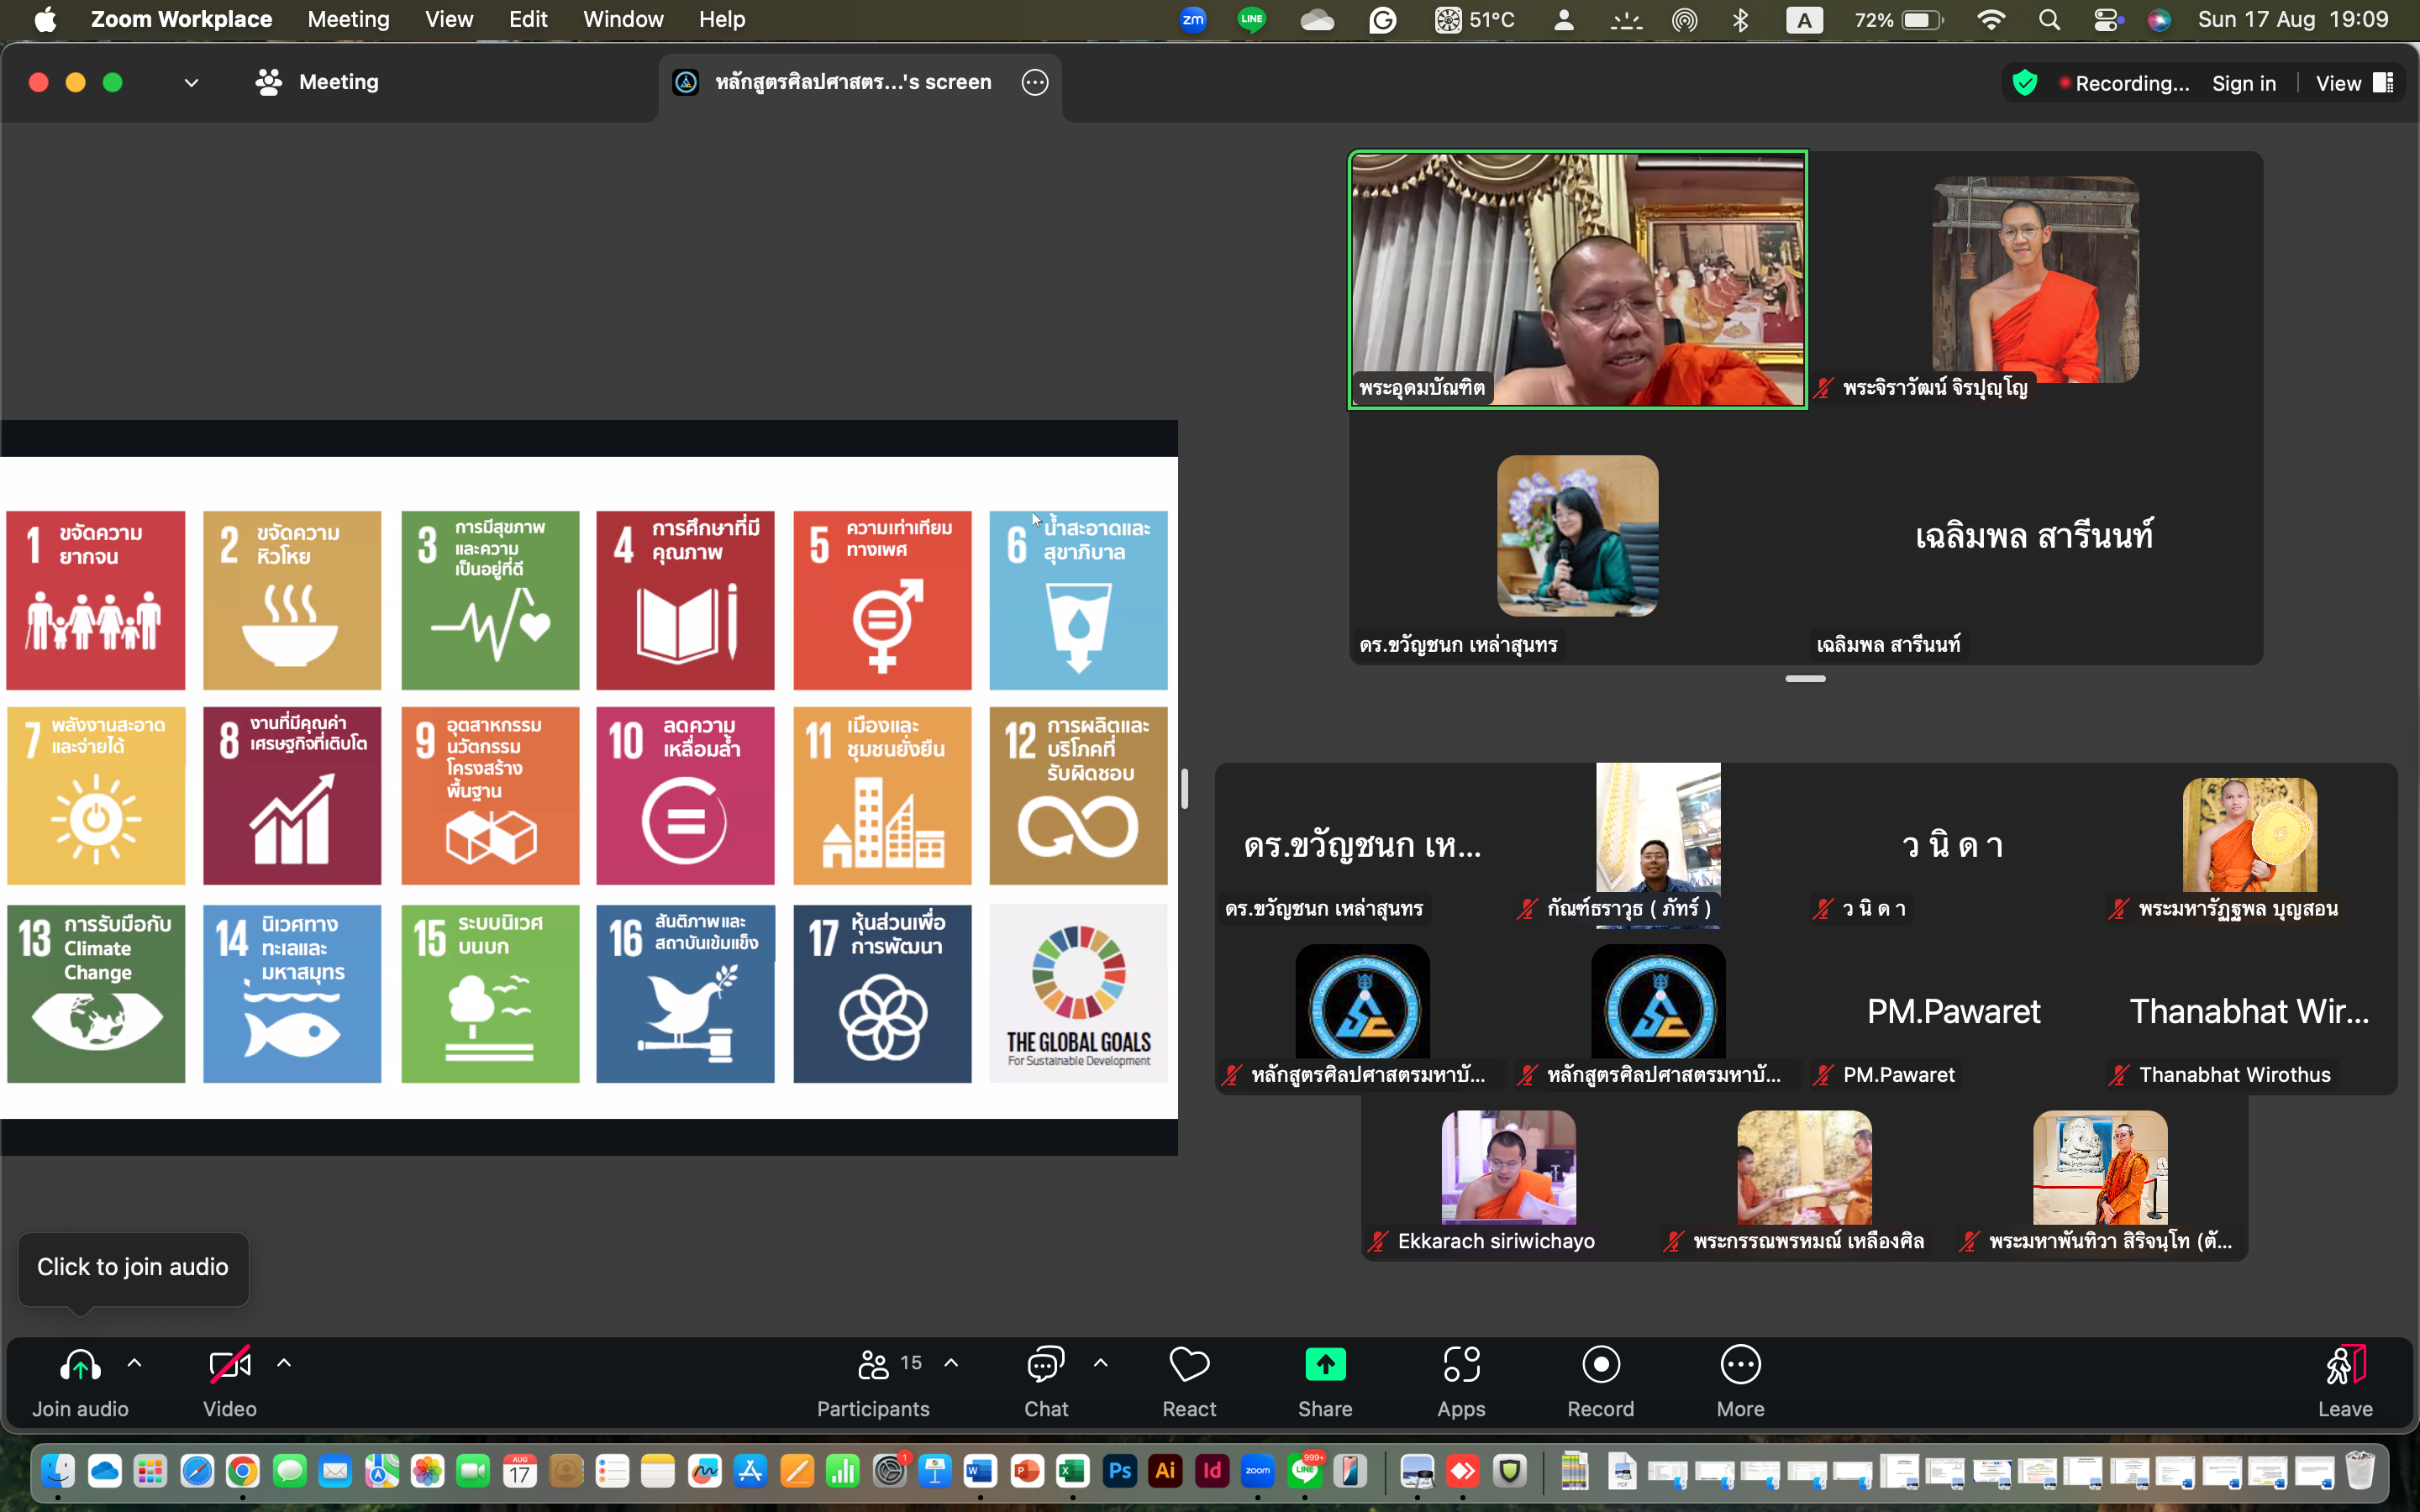Expand the Chat options chevron
The height and width of the screenshot is (1512, 2420).
[1101, 1363]
